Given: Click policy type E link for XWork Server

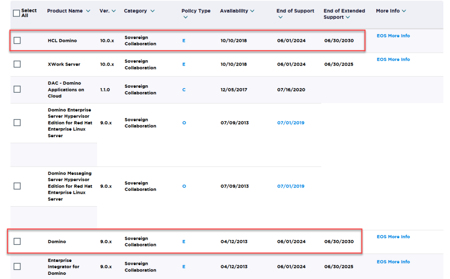Looking at the screenshot, I should 184,64.
